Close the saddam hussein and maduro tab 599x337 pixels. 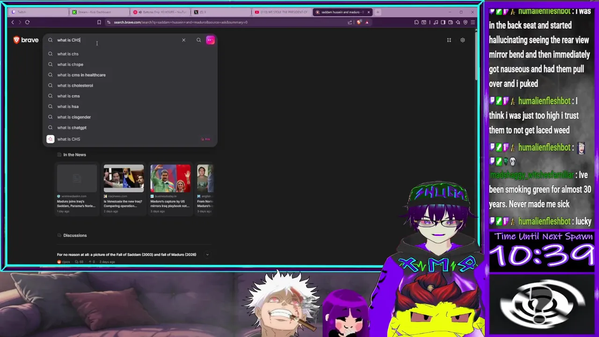point(368,12)
